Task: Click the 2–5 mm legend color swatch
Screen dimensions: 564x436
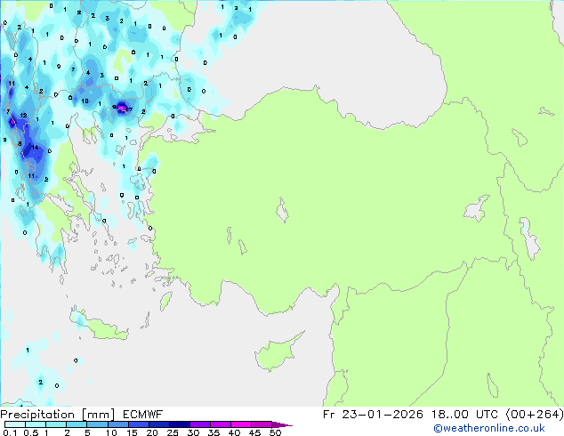Action: 77,424
